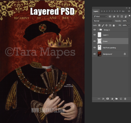Screen dimensions: 131x123
Task: Open the Layers panel options menu
Action: [x=129, y=11]
